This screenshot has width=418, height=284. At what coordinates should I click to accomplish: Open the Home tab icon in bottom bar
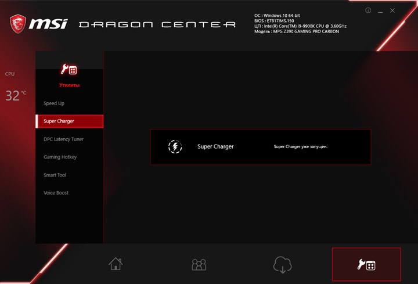116,264
